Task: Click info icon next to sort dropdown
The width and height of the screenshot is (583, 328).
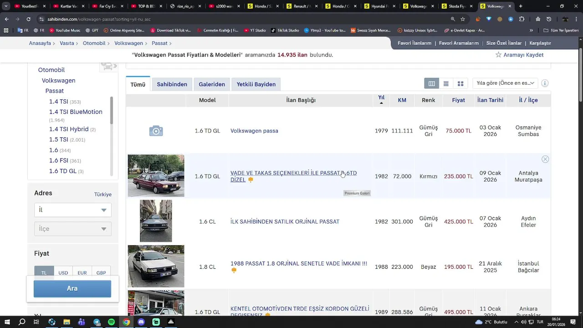Action: (545, 83)
